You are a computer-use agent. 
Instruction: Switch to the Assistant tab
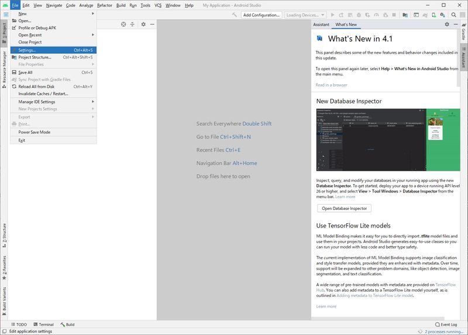click(x=321, y=25)
